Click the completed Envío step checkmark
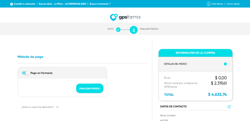This screenshot has width=250, height=121. click(118, 29)
